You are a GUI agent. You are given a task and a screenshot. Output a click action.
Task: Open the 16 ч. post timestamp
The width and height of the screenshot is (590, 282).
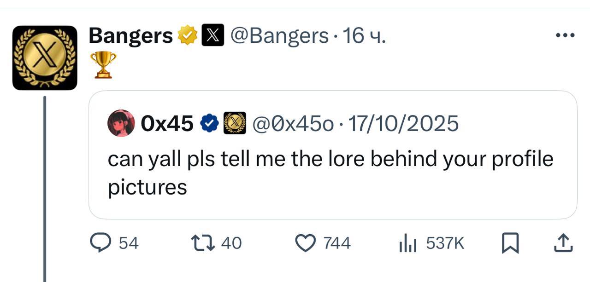[x=364, y=35]
